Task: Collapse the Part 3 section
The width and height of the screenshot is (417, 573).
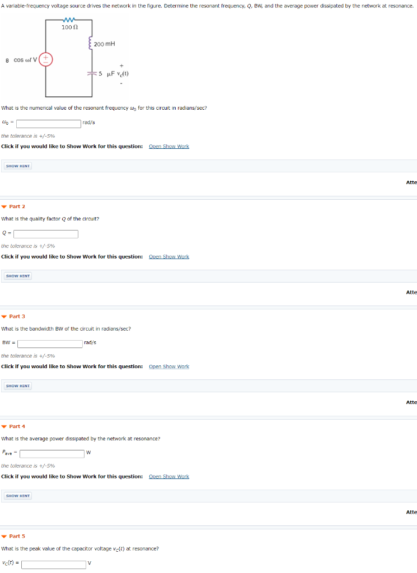Action: (x=5, y=316)
